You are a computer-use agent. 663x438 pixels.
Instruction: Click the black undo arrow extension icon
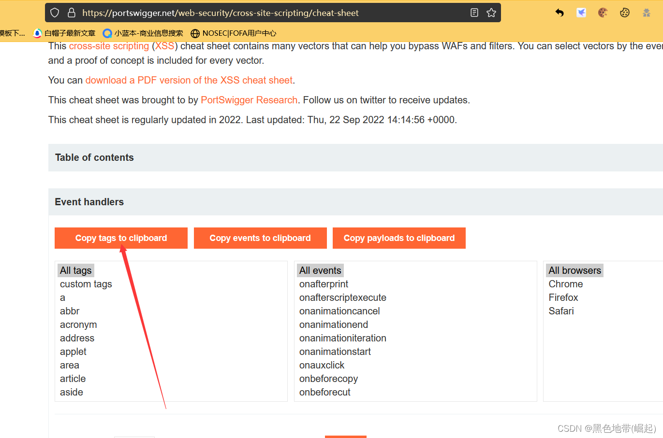[x=559, y=13]
